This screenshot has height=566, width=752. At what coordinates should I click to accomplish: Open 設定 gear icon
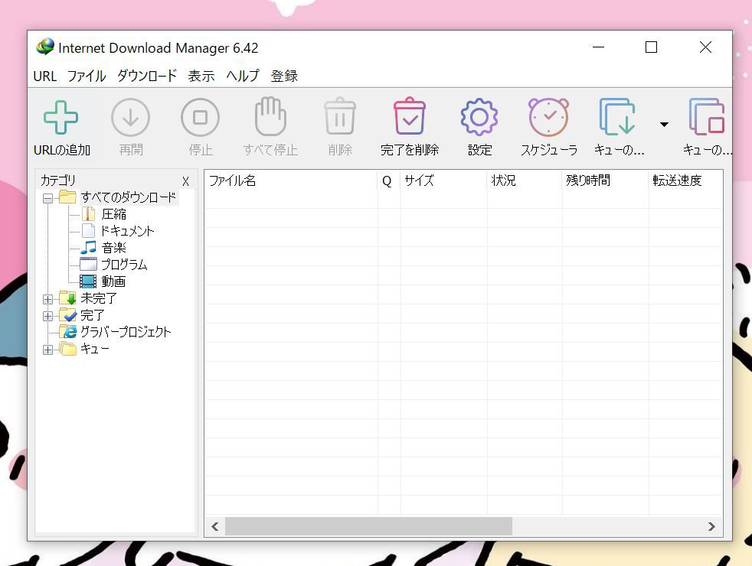tap(479, 117)
